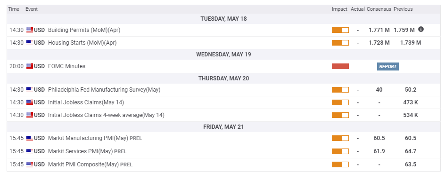This screenshot has width=445, height=172.
Task: Click the Impact column header
Action: coord(339,9)
